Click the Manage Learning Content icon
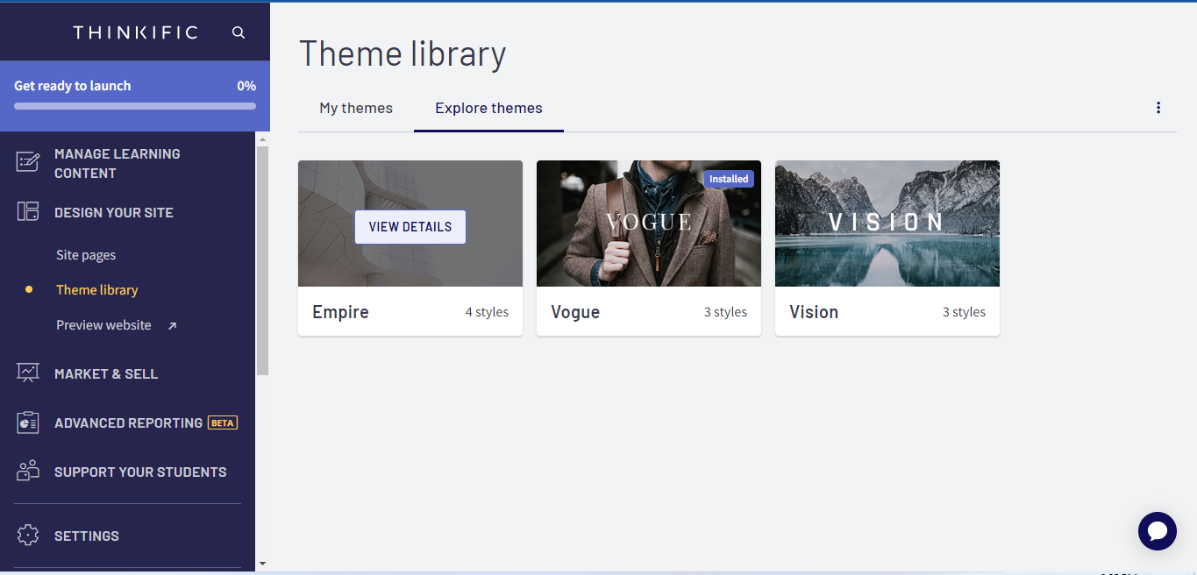 28,163
